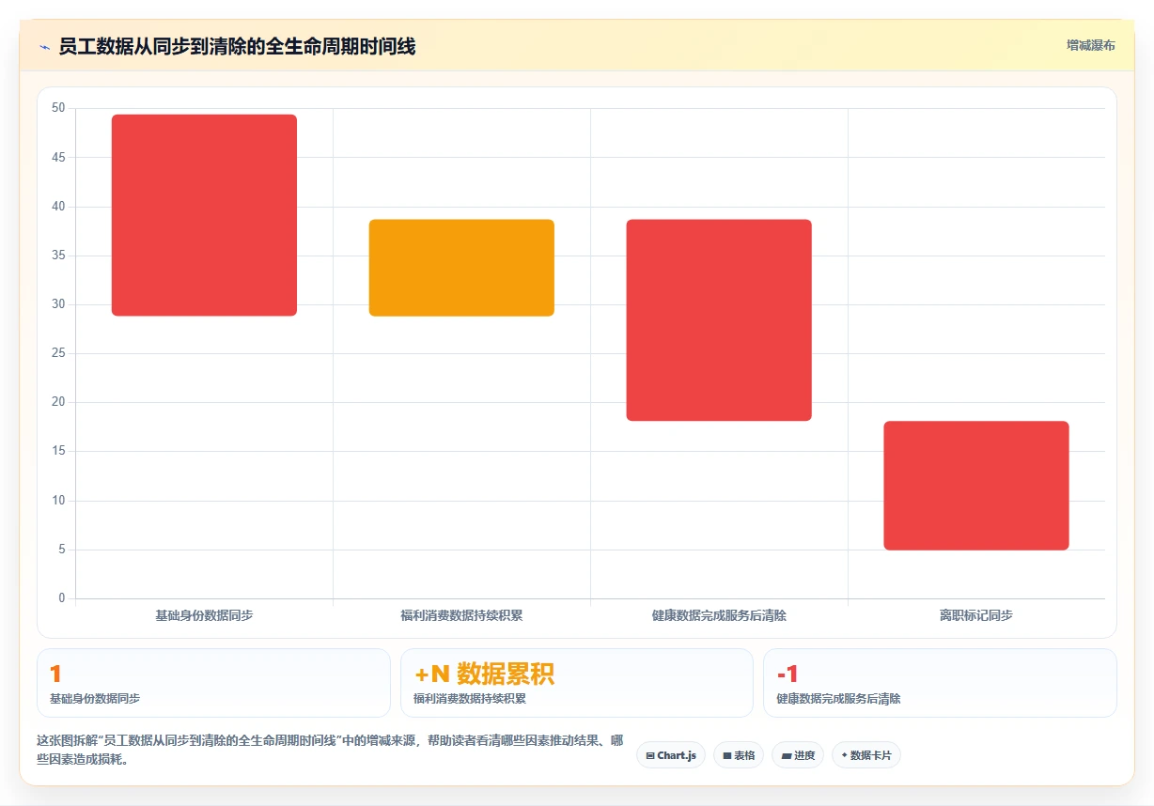Screen dimensions: 1154x806
Task: Click the y-axis value 30
Action: 58,304
